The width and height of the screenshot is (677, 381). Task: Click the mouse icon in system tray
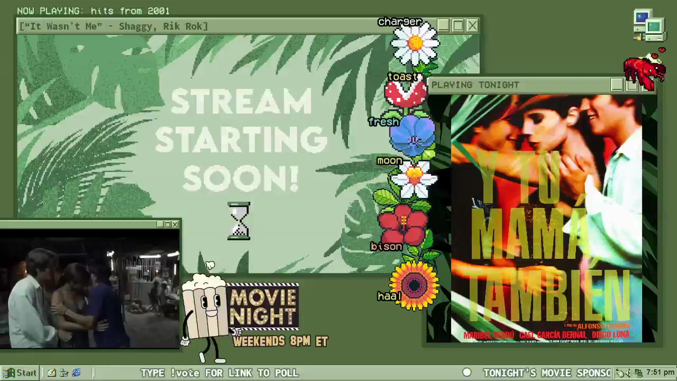621,373
